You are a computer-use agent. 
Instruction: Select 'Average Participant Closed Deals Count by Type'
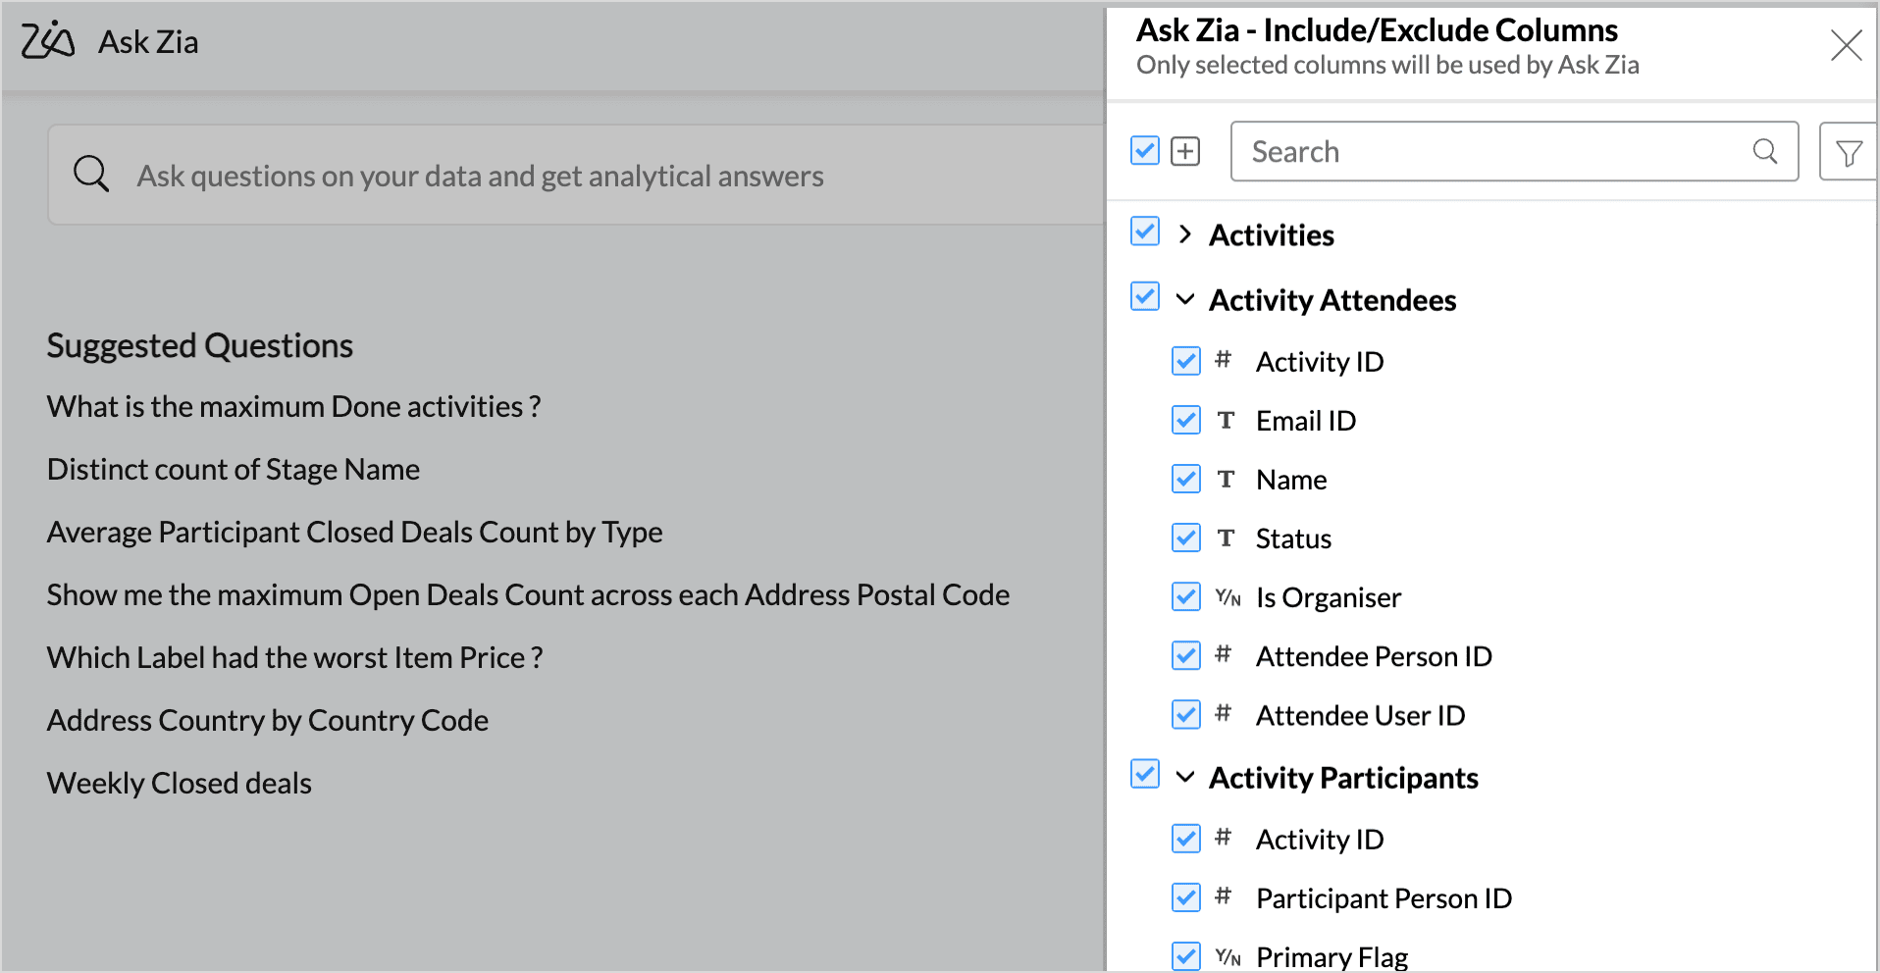355,532
